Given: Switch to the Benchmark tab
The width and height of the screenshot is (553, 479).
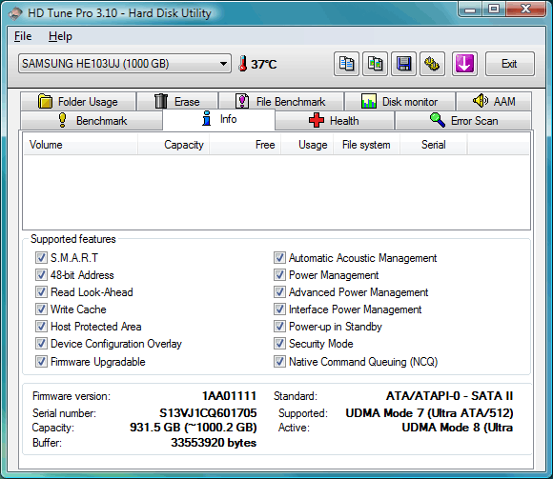Looking at the screenshot, I should (x=92, y=120).
